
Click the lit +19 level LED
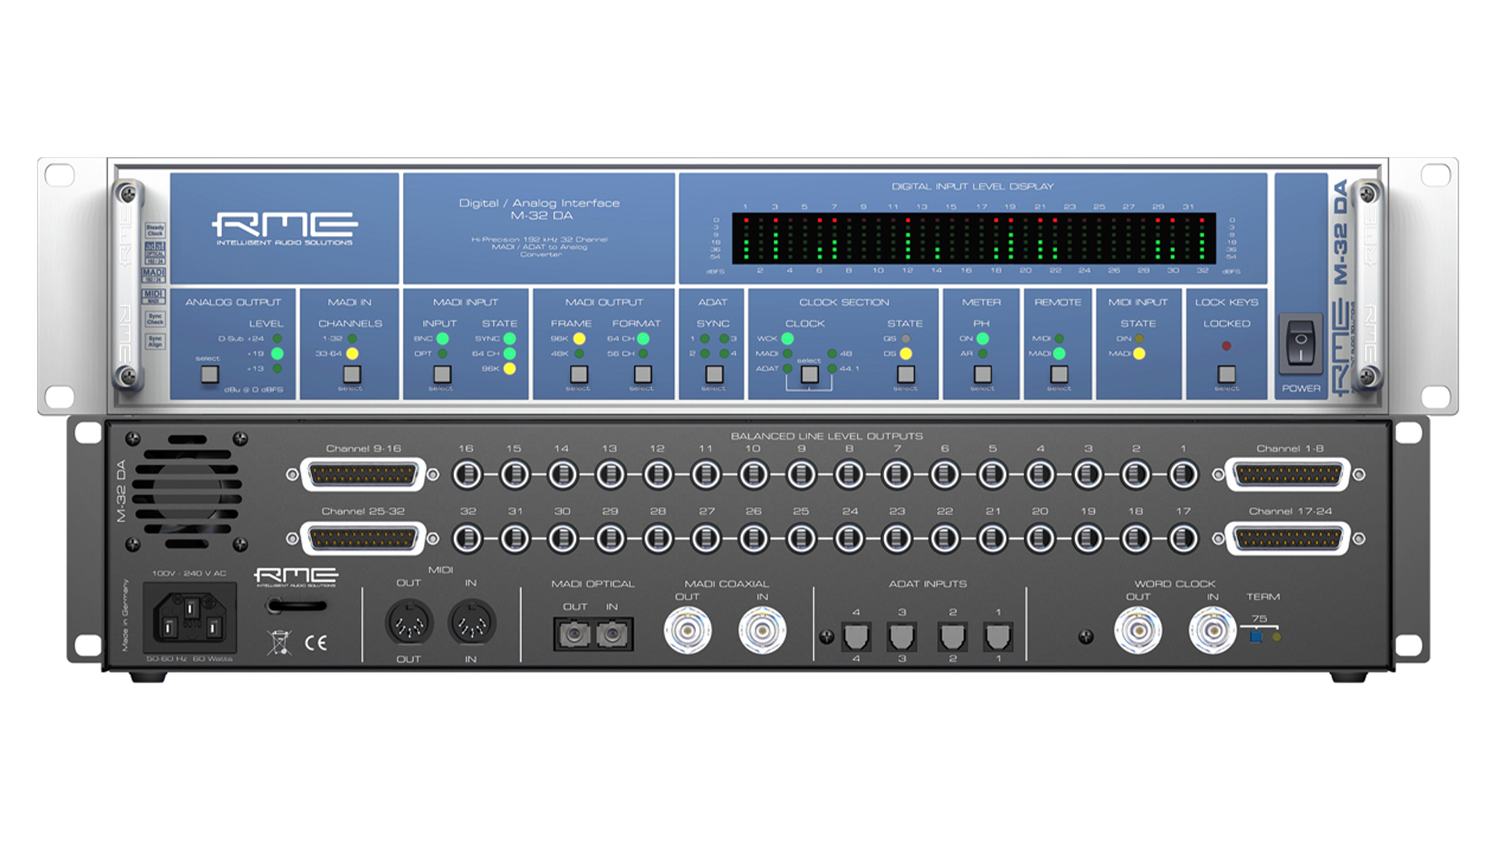(x=277, y=354)
